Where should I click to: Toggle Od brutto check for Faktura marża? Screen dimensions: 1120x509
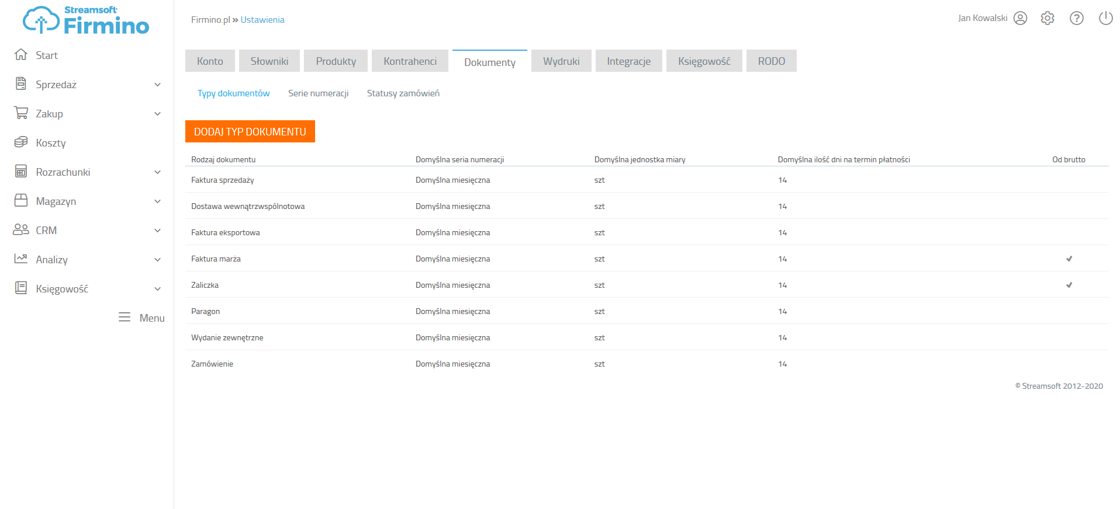coord(1069,259)
